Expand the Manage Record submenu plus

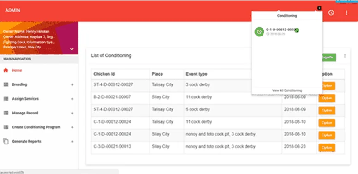coord(72,113)
